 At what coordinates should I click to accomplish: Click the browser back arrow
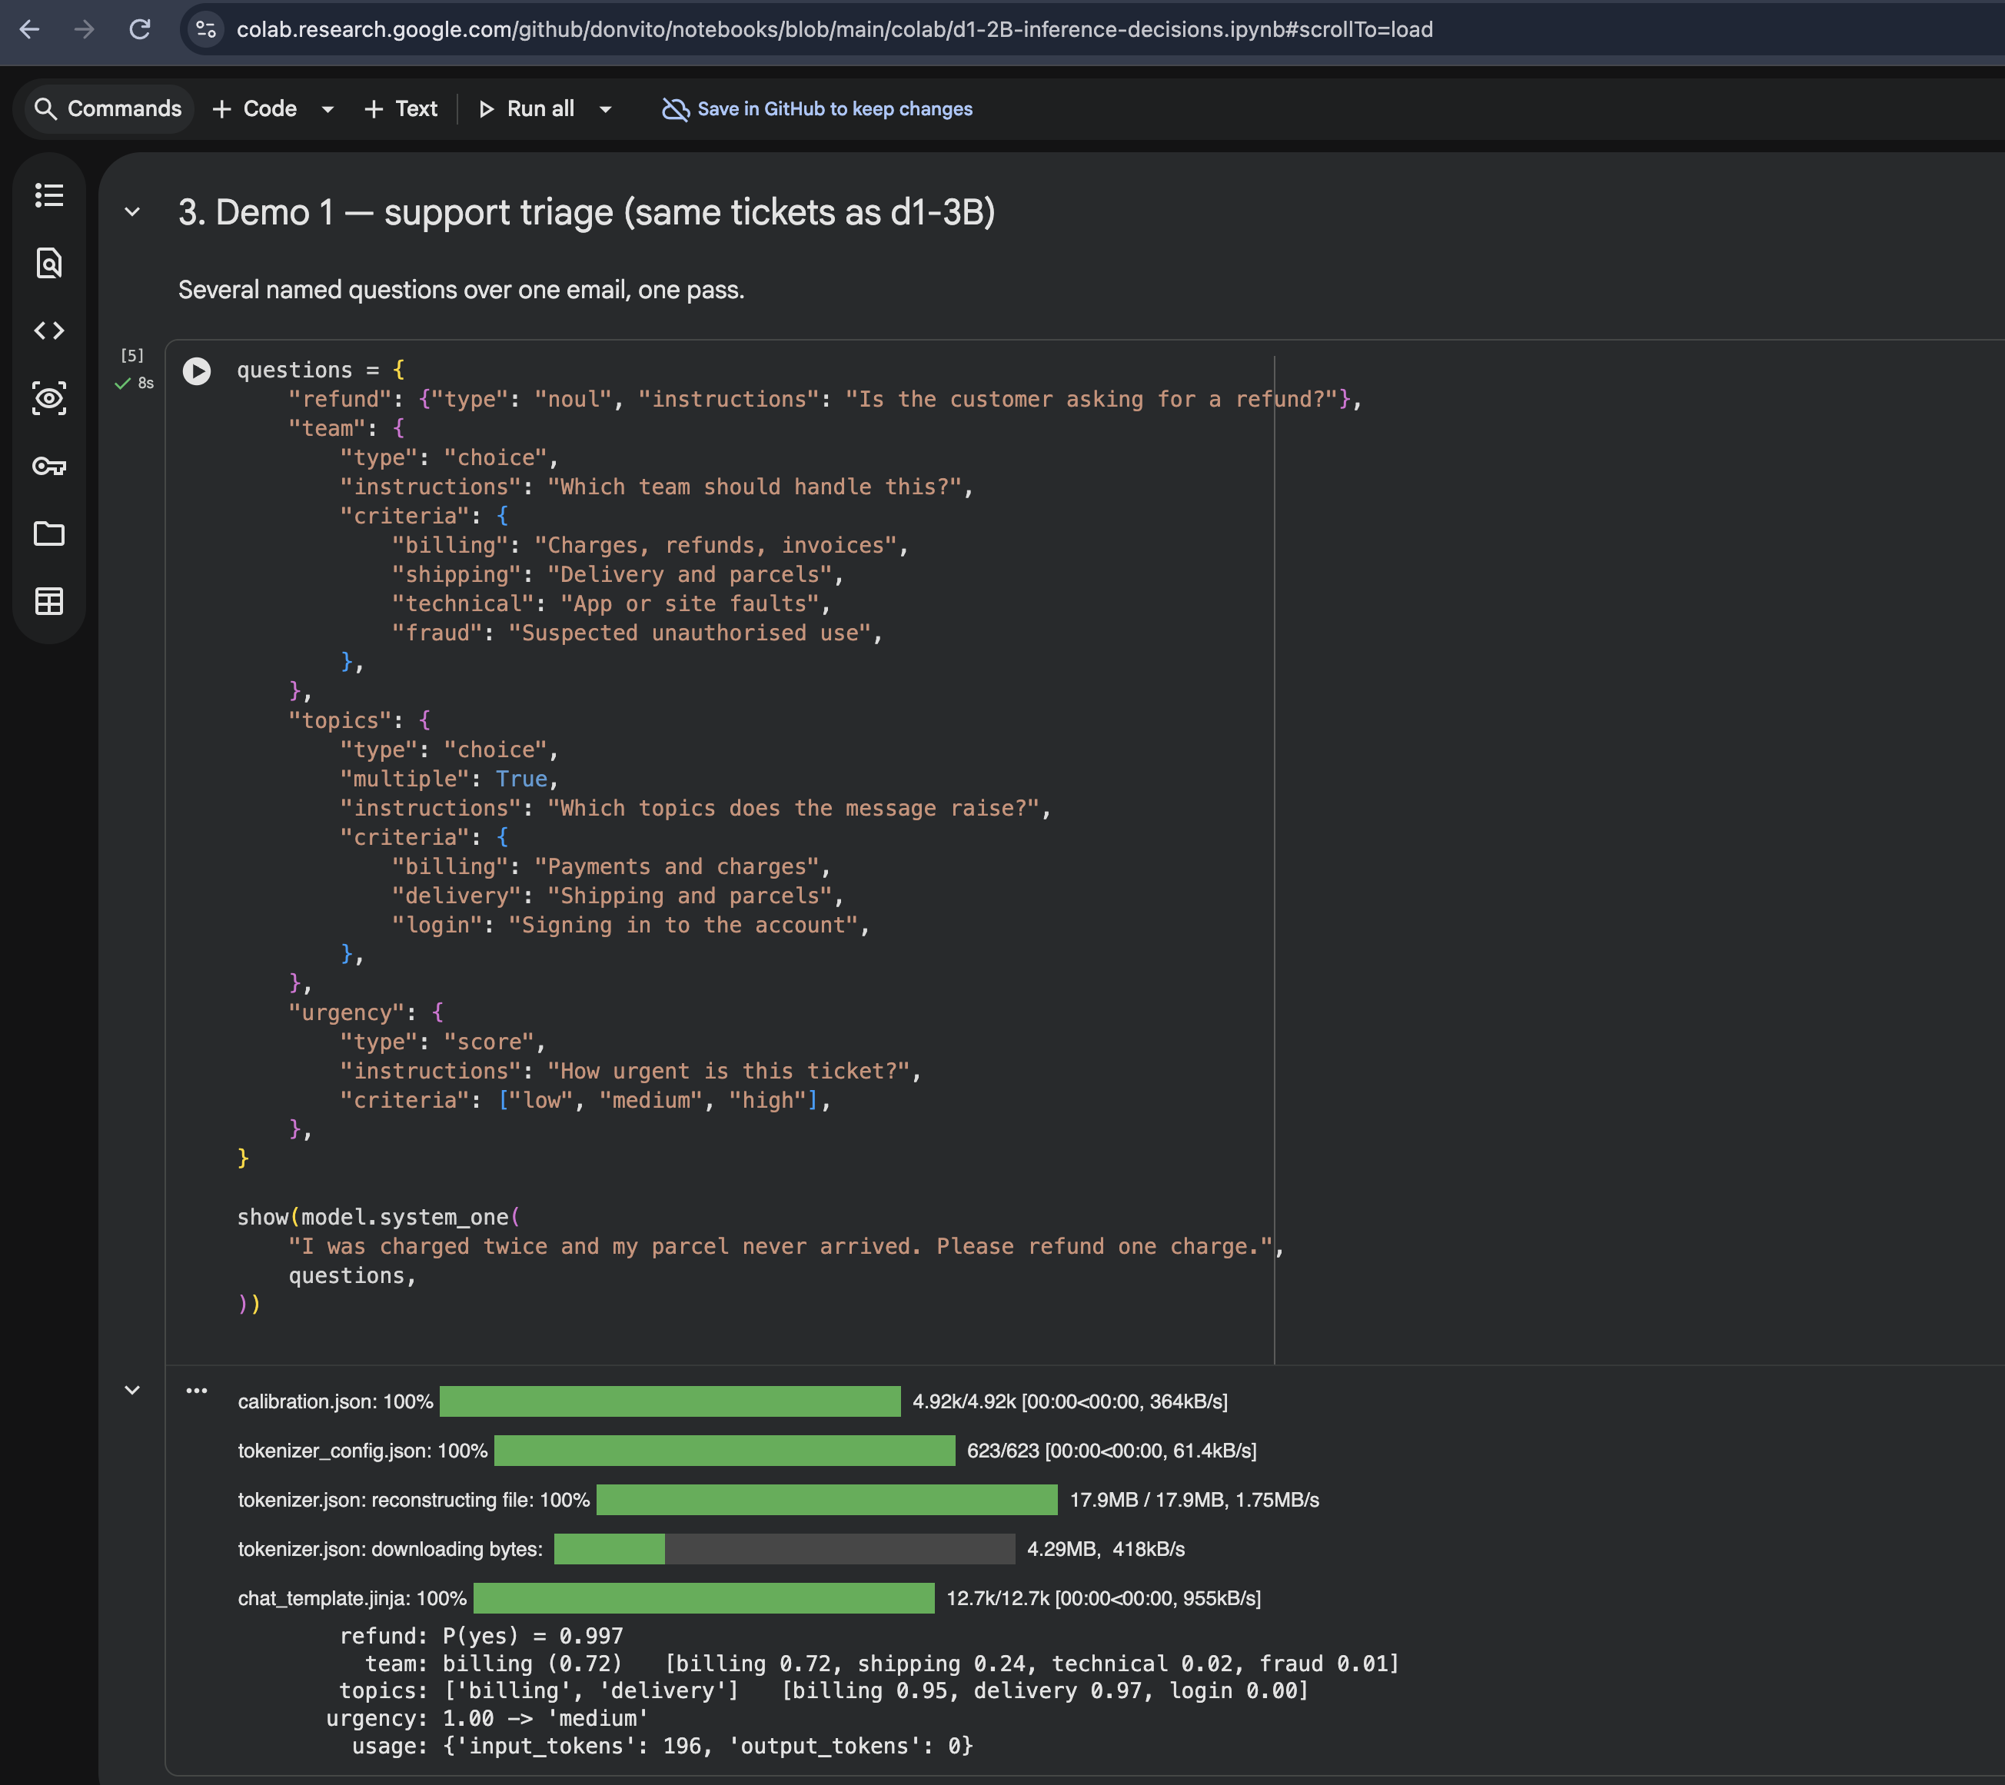(29, 29)
